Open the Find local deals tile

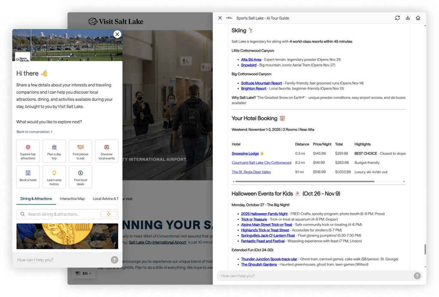click(x=81, y=177)
